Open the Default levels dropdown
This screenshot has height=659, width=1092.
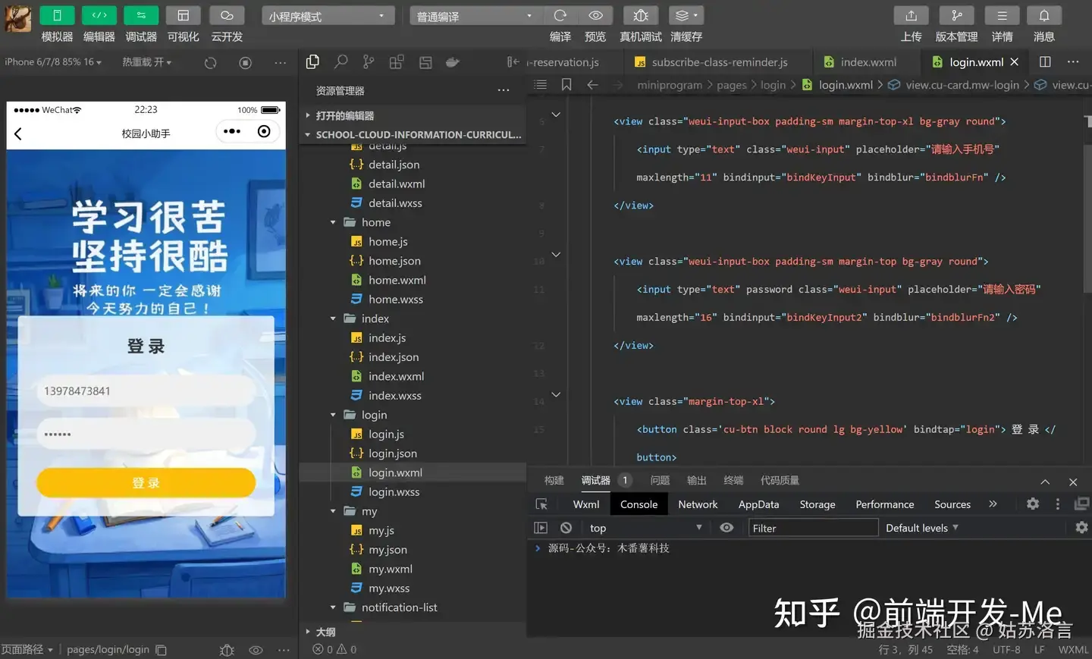tap(922, 528)
